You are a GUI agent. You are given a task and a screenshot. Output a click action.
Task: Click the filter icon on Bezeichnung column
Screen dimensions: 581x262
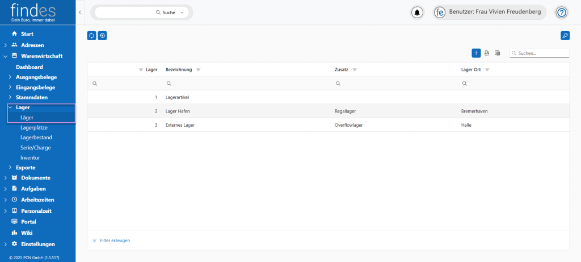[x=199, y=70]
